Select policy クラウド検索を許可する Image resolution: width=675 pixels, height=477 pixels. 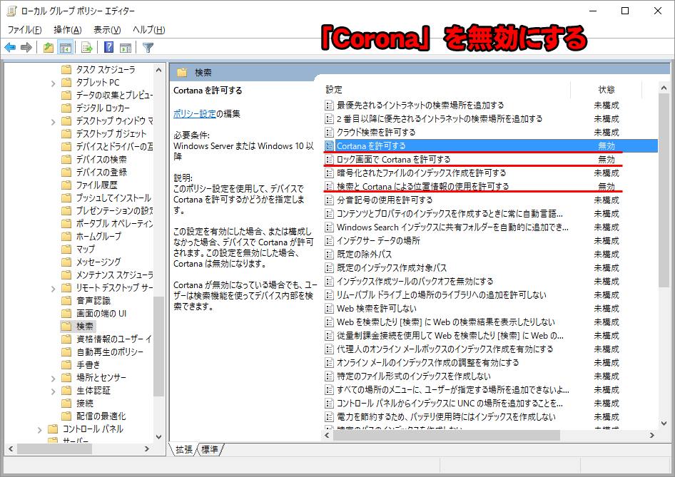pyautogui.click(x=376, y=132)
